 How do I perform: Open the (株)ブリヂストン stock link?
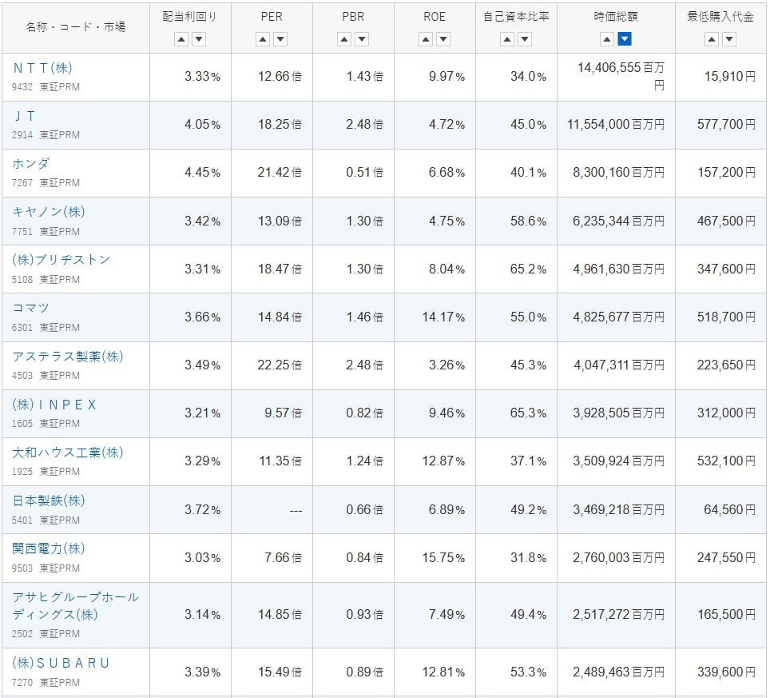pos(62,260)
